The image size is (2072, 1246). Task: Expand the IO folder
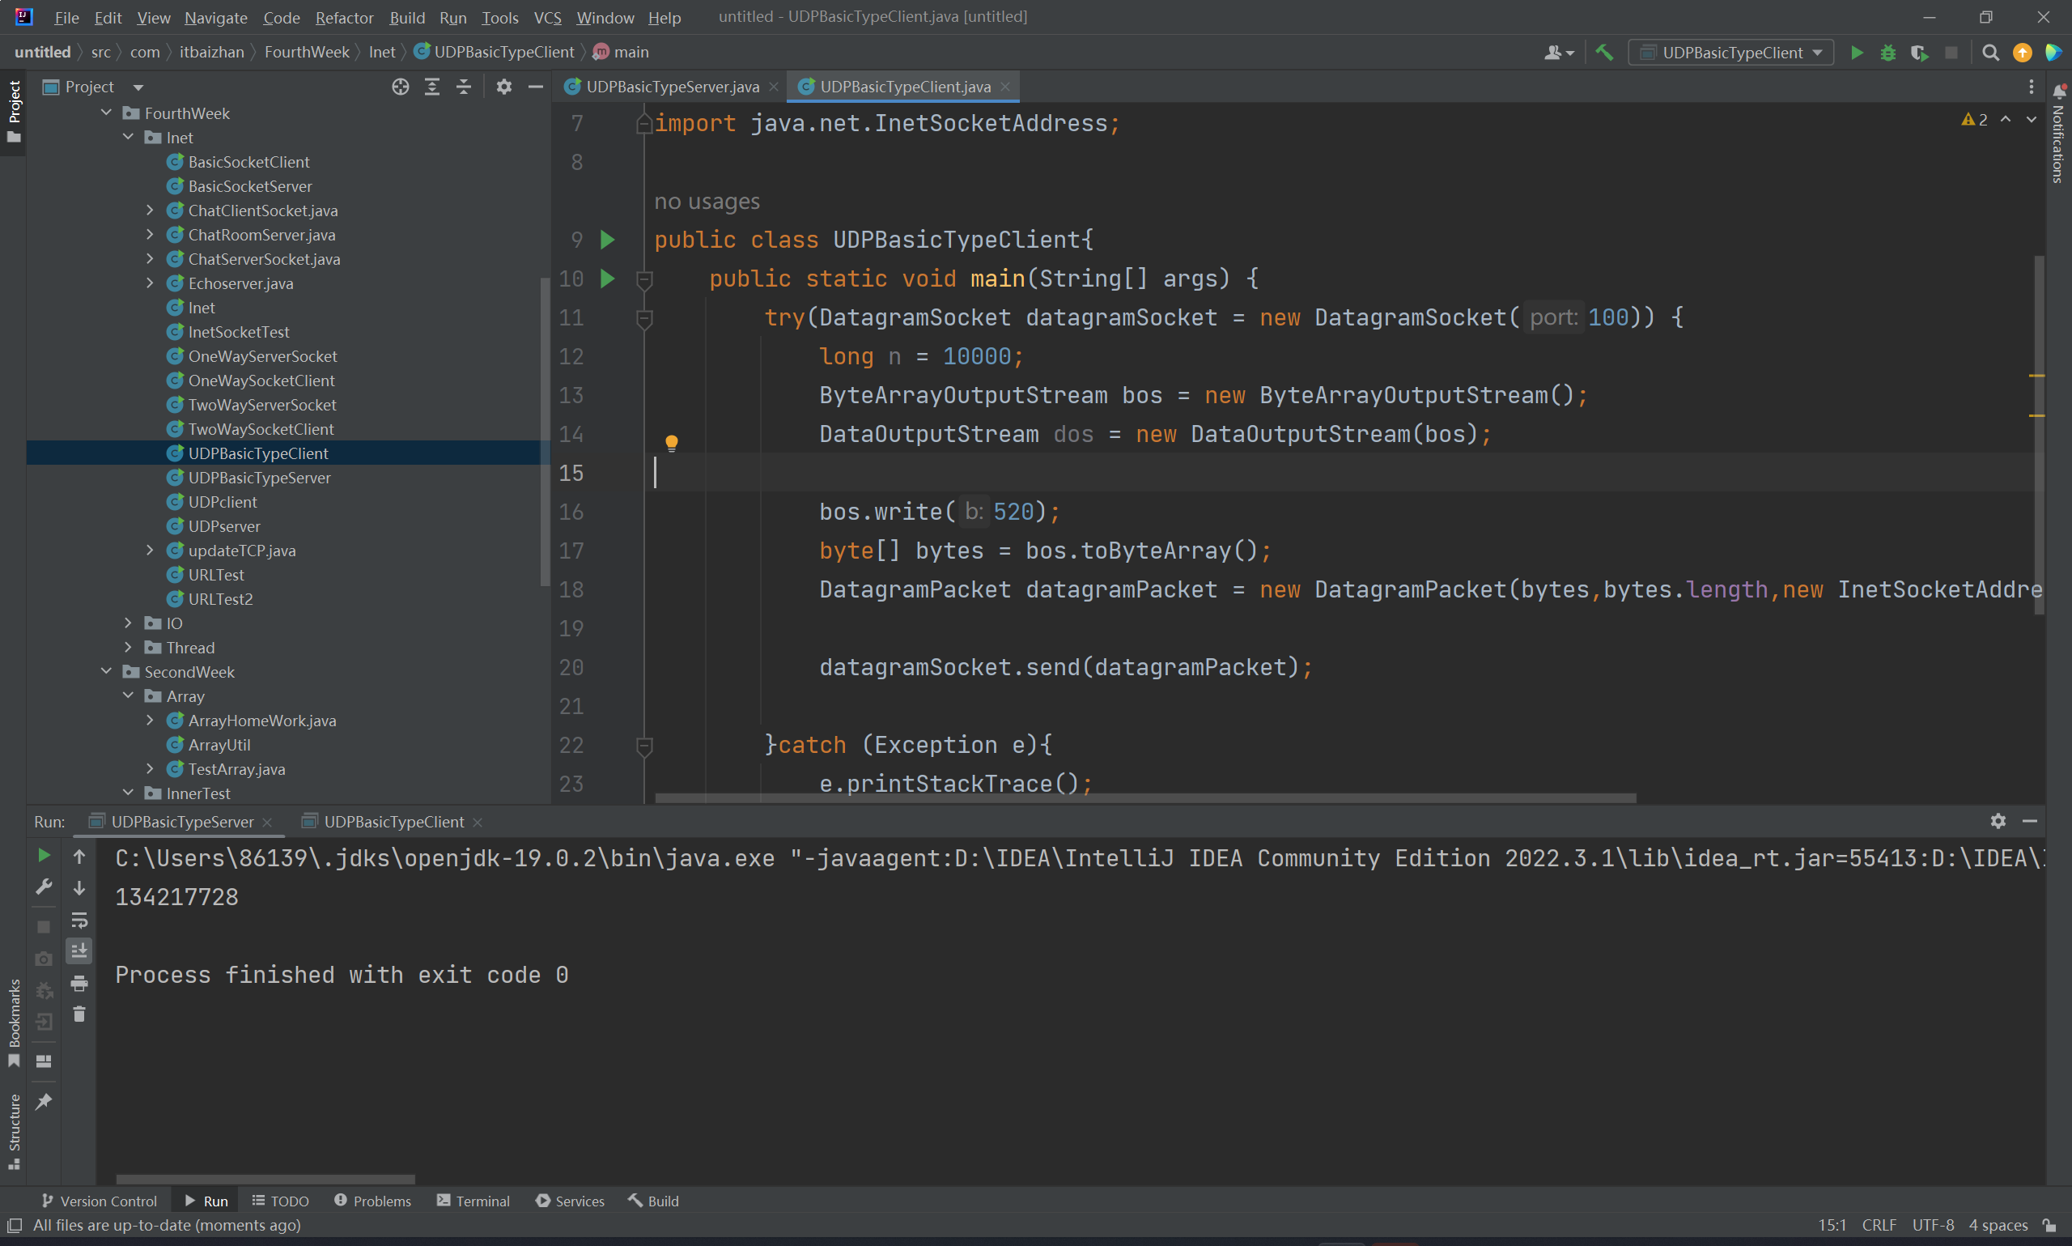click(x=129, y=623)
